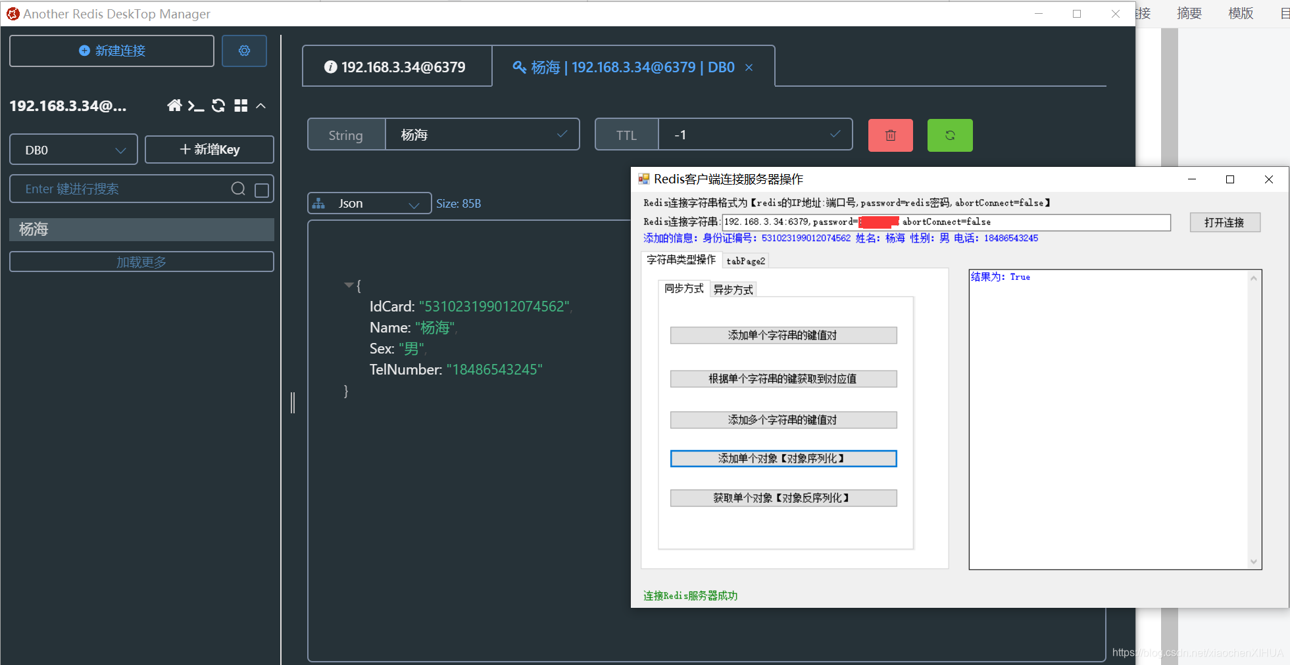Switch to the tabPage2 tab
This screenshot has height=665, width=1290.
745,260
